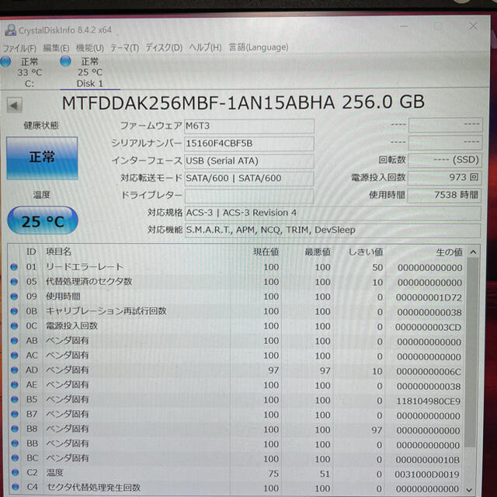Click status dot for row AB
This screenshot has height=497, width=497.
click(14, 340)
